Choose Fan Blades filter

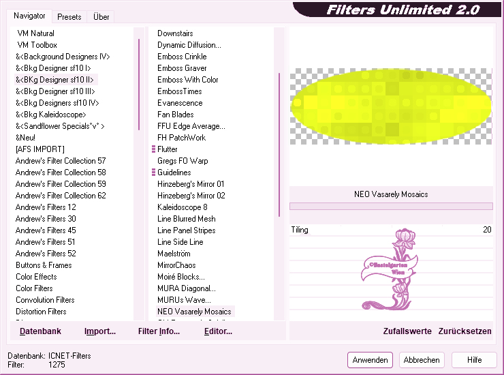click(x=176, y=115)
